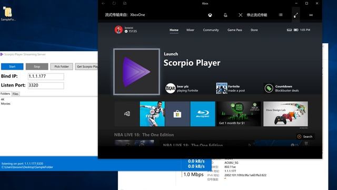Open the Blu-ray Disc player tile
Screen dimensions: 337x190
tap(203, 114)
